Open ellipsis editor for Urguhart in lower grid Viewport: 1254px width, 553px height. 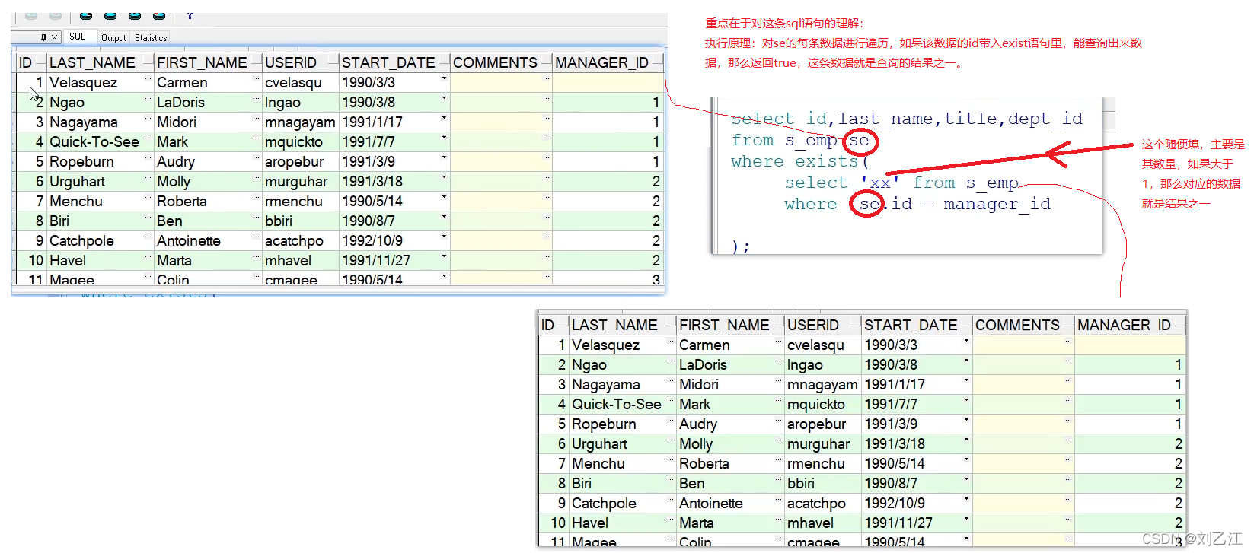(x=671, y=439)
